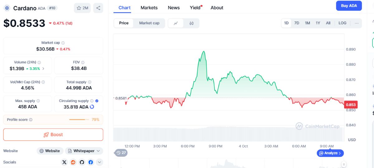Open the Whitepaper dropdown
Image resolution: width=374 pixels, height=168 pixels.
84,151
